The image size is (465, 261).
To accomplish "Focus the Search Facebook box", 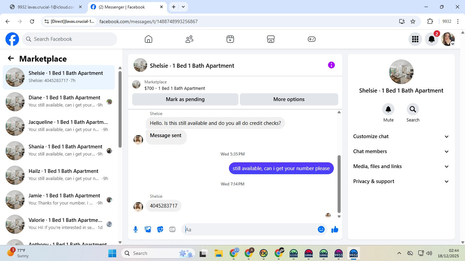I will pos(69,39).
